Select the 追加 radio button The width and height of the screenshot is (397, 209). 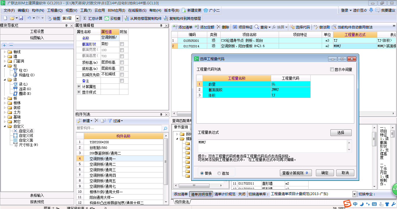point(219,173)
